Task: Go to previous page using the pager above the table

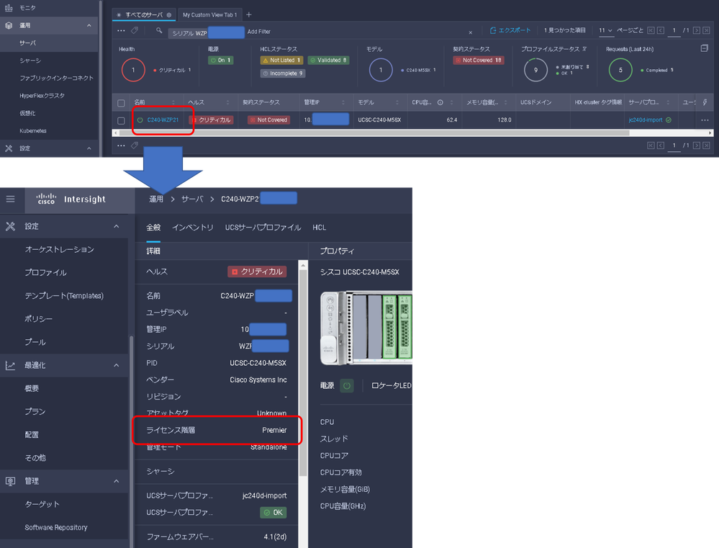Action: pyautogui.click(x=661, y=30)
